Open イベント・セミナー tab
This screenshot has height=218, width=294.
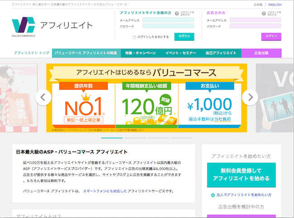tap(181, 53)
